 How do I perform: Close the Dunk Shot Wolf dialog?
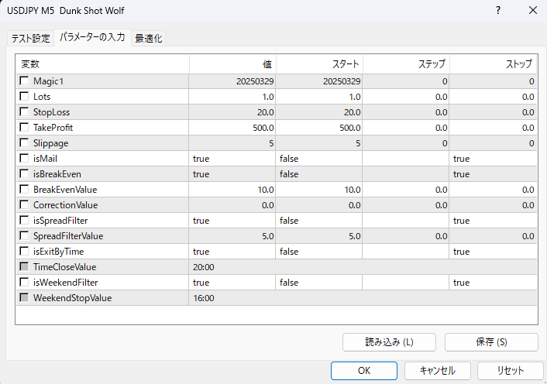532,11
